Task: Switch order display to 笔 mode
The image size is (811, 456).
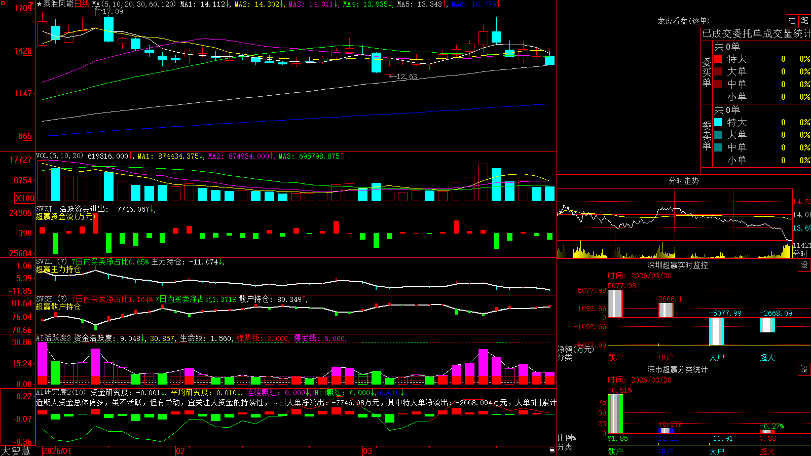Action: click(x=804, y=21)
